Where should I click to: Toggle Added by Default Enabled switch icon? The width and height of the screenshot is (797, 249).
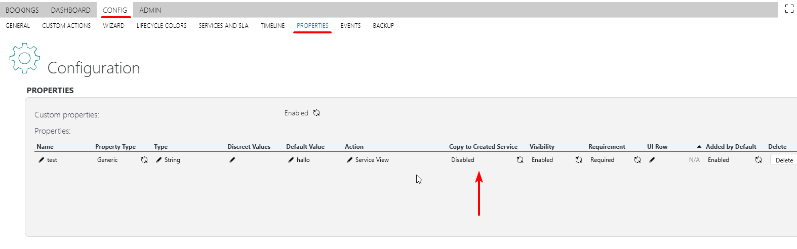[759, 160]
